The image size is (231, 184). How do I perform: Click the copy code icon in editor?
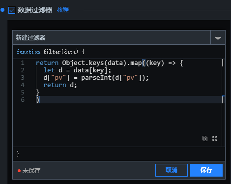pyautogui.click(x=205, y=138)
